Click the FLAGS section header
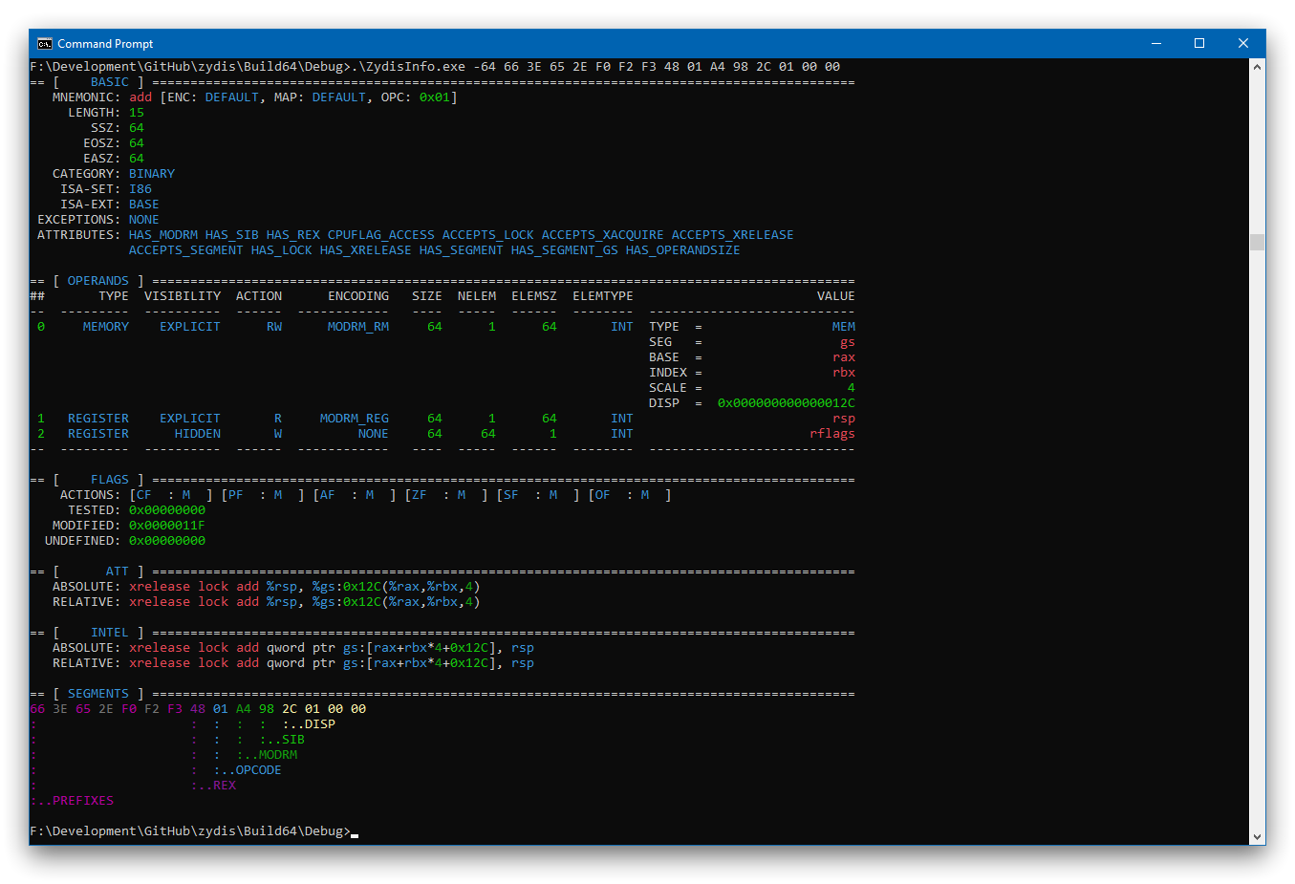The image size is (1295, 884). coord(109,480)
